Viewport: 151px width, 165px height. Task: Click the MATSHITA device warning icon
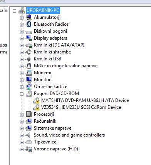tap(36, 100)
